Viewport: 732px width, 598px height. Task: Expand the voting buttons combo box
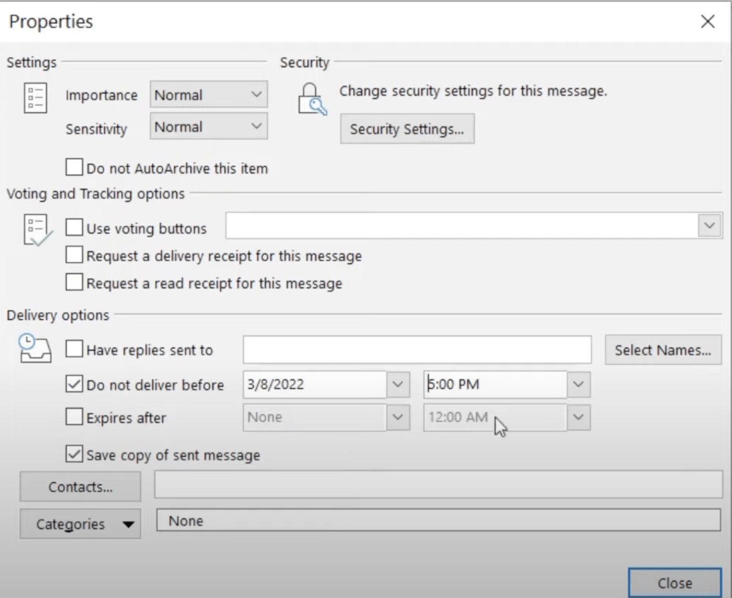(x=709, y=225)
